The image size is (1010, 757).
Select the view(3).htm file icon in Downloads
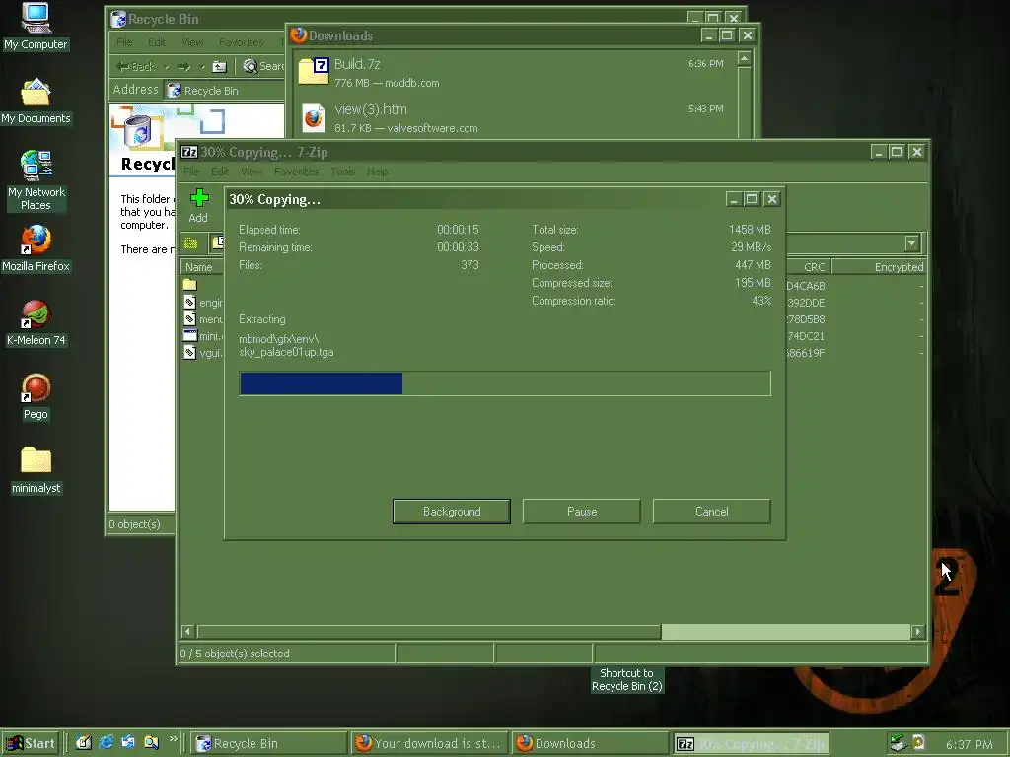pyautogui.click(x=314, y=118)
